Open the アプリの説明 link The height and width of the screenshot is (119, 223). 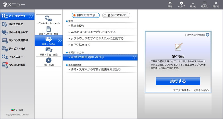(x=182, y=90)
